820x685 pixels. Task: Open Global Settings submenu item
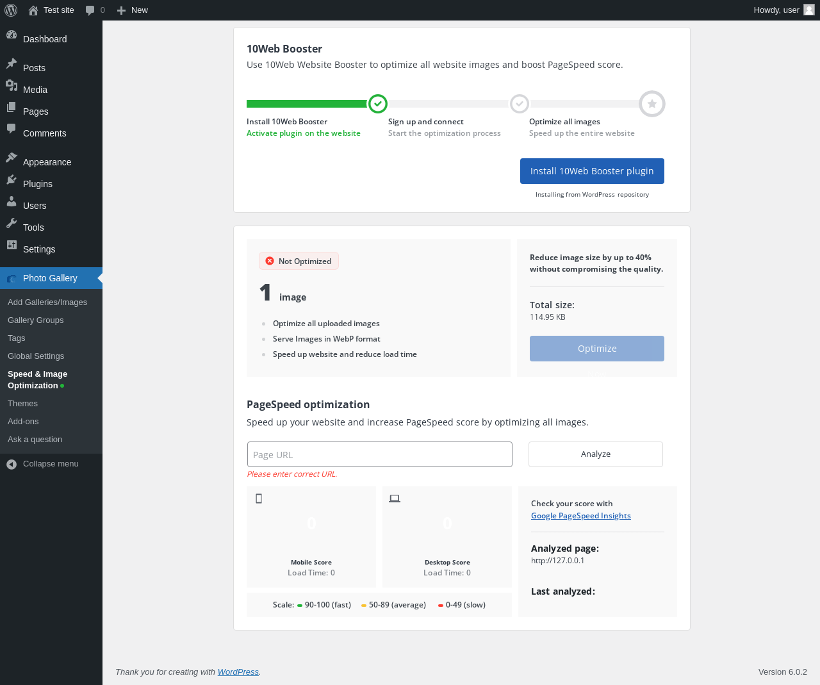coord(36,356)
